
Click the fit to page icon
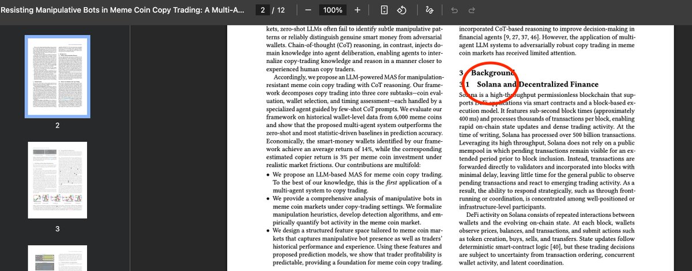[x=385, y=10]
